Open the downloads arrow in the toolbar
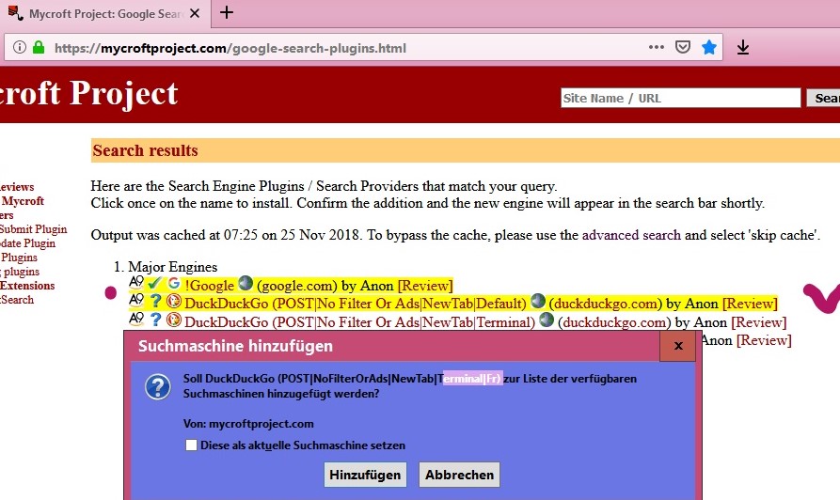This screenshot has height=500, width=840. [x=742, y=48]
